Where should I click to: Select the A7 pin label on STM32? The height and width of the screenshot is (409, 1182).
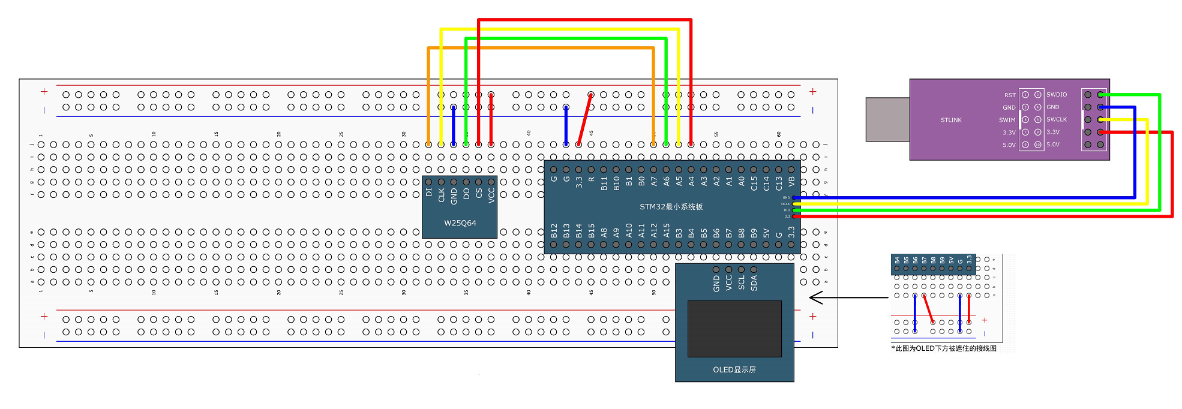click(x=654, y=181)
